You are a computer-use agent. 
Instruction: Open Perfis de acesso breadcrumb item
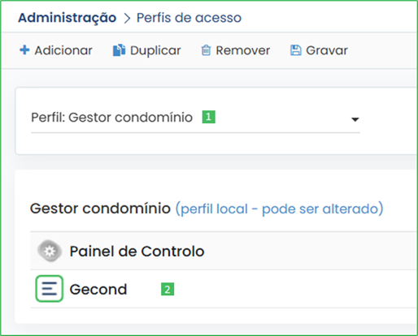tap(189, 18)
